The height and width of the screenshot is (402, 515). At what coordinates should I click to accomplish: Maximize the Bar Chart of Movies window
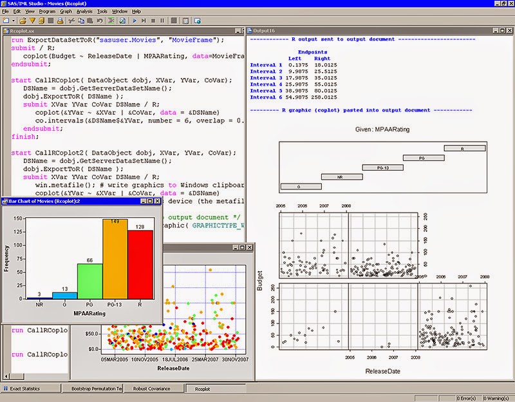pyautogui.click(x=150, y=201)
